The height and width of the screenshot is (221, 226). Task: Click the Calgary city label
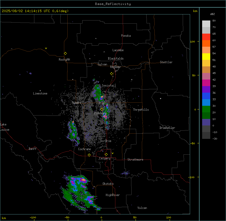[x=105, y=158]
